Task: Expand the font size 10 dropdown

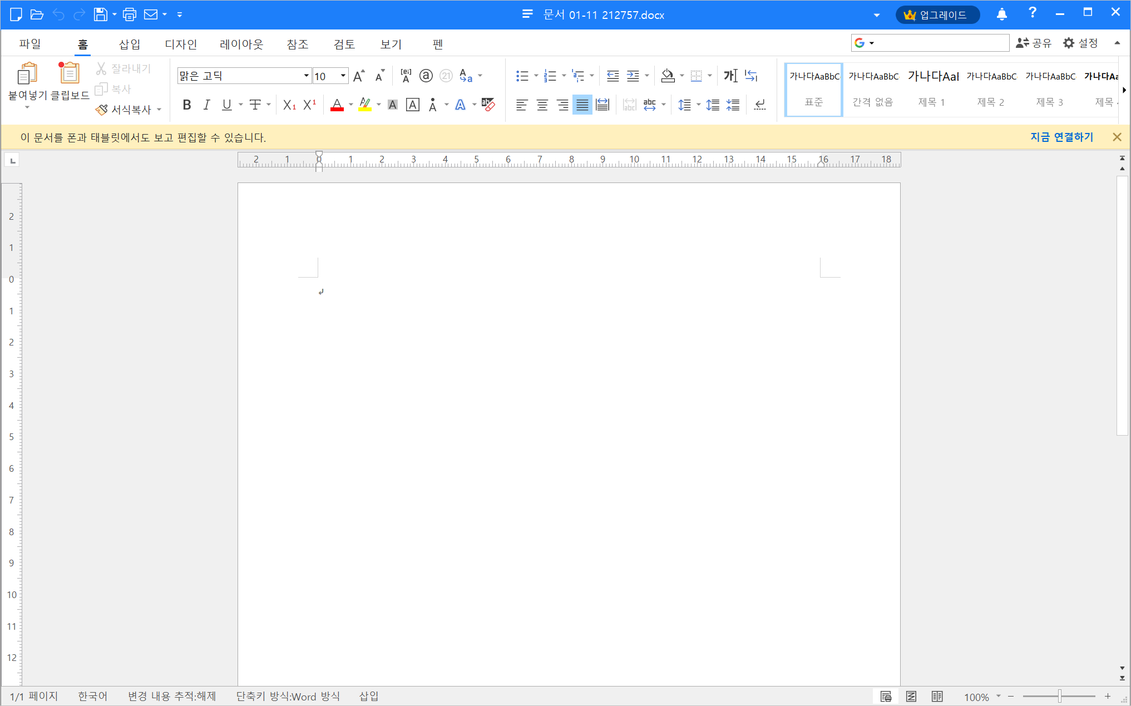Action: point(343,76)
